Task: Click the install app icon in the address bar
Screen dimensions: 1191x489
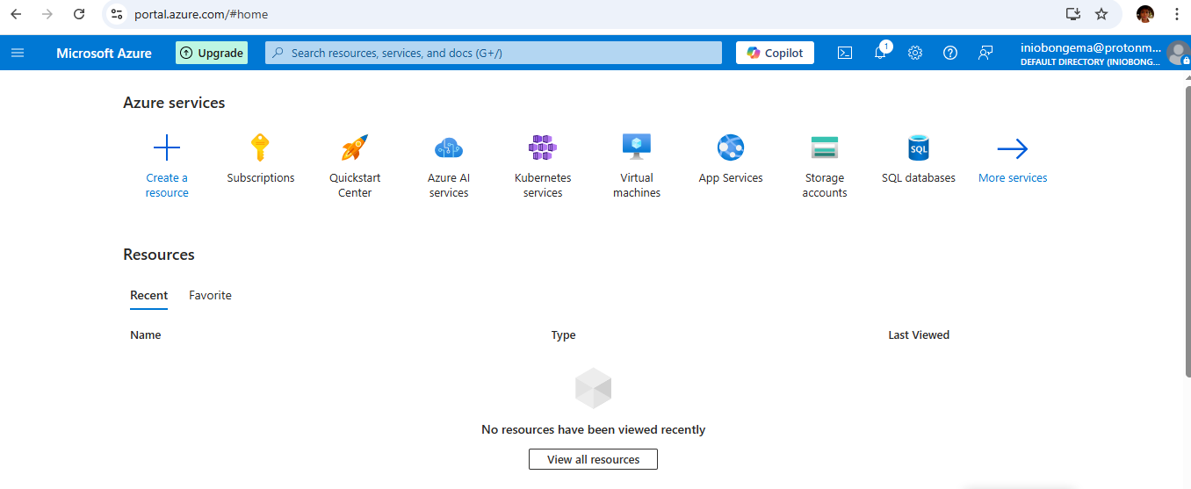Action: pos(1072,14)
